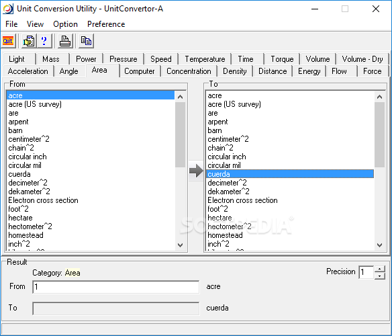Select 'barn' in the From list

pyautogui.click(x=91, y=130)
